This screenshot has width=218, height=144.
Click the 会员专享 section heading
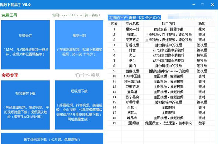coord(10,75)
